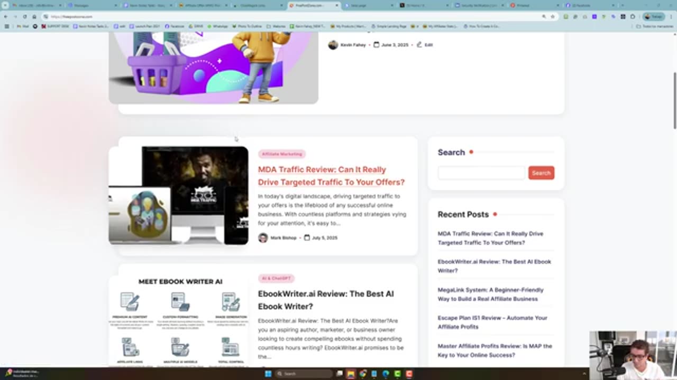
Task: Open the green Camtasia icon in taskbar
Action: point(397,374)
